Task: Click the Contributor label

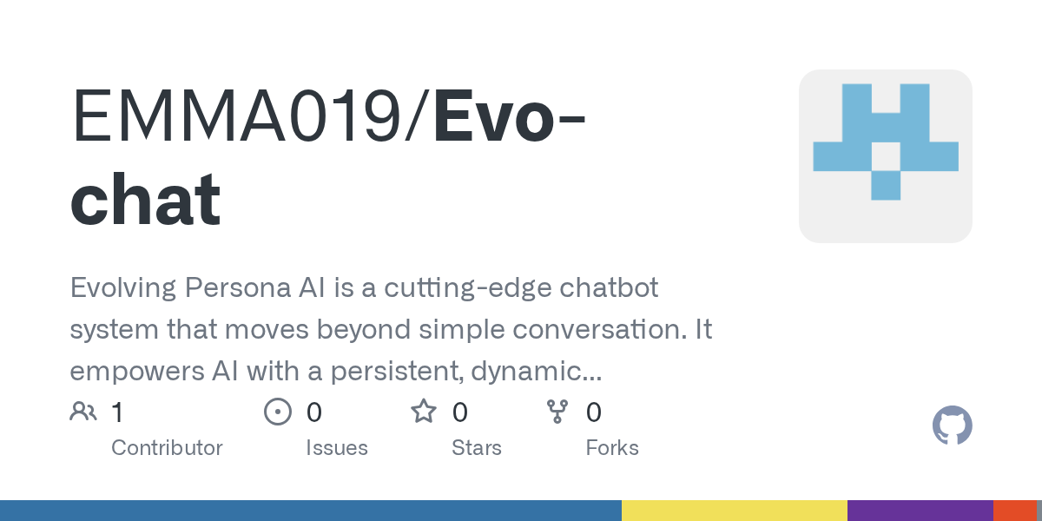Action: [167, 448]
